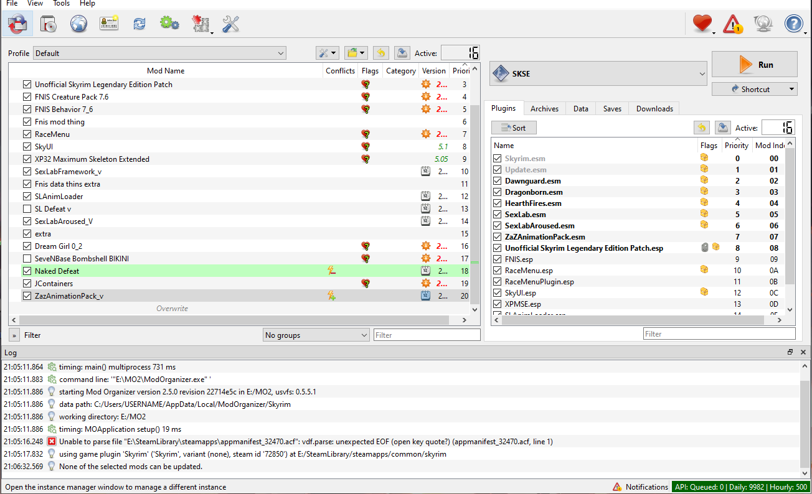Sort mods by the Category column header

(400, 70)
